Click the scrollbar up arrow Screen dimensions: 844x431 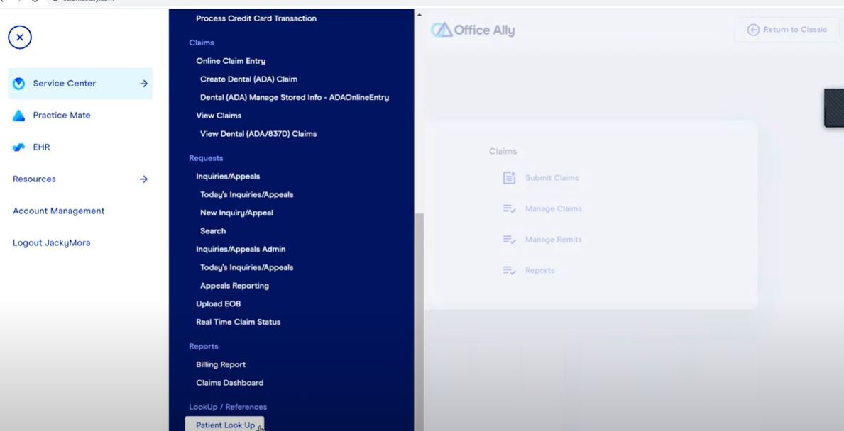[420, 15]
